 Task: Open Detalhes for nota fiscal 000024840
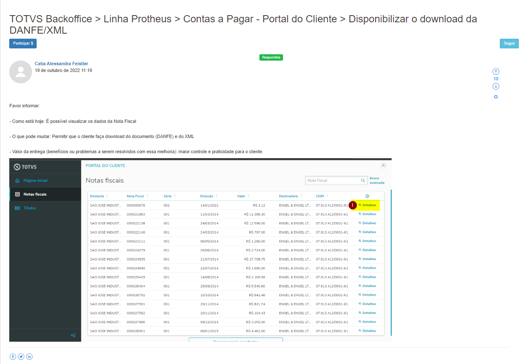click(x=367, y=268)
